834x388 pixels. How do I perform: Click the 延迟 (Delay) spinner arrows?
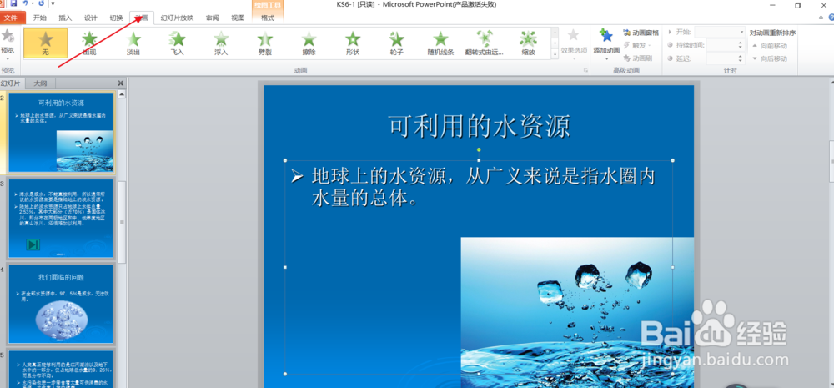click(x=740, y=58)
